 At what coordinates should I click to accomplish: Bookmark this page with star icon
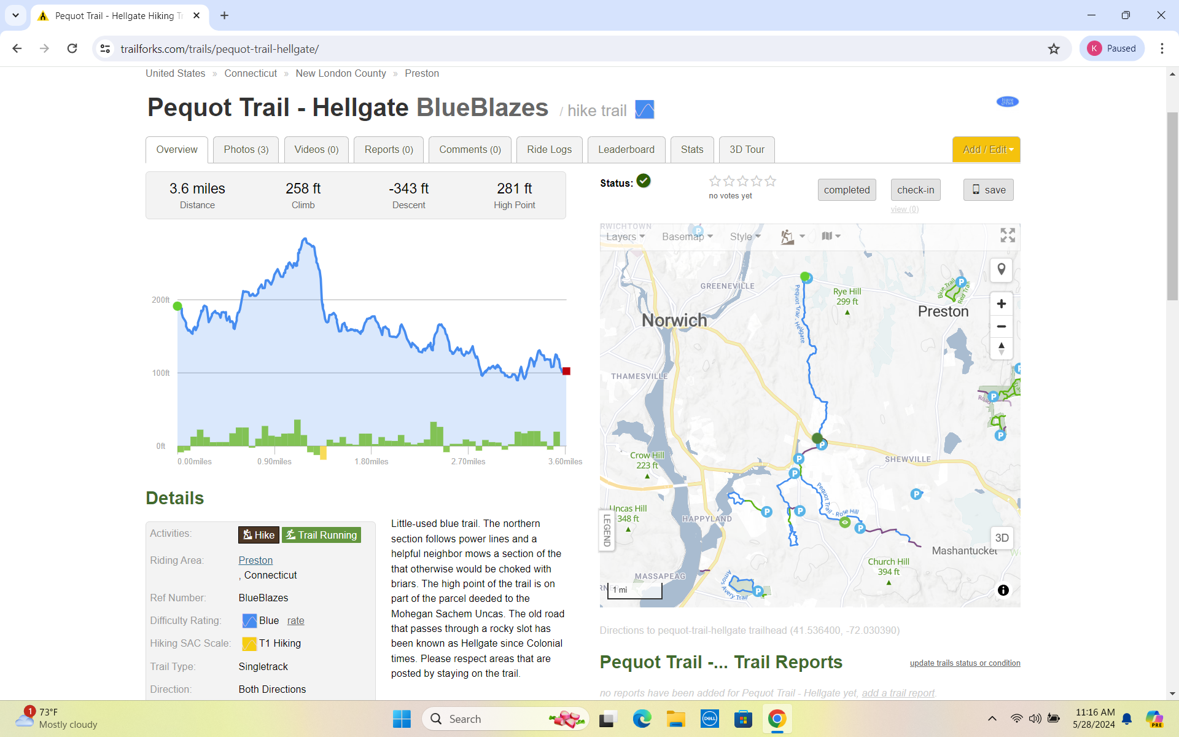coord(1054,49)
